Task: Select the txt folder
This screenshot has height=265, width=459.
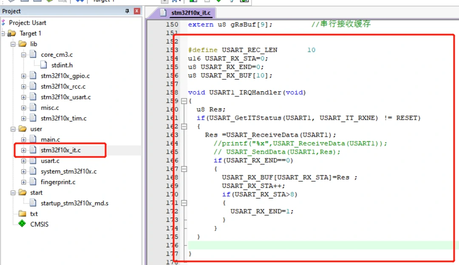Action: pyautogui.click(x=34, y=214)
